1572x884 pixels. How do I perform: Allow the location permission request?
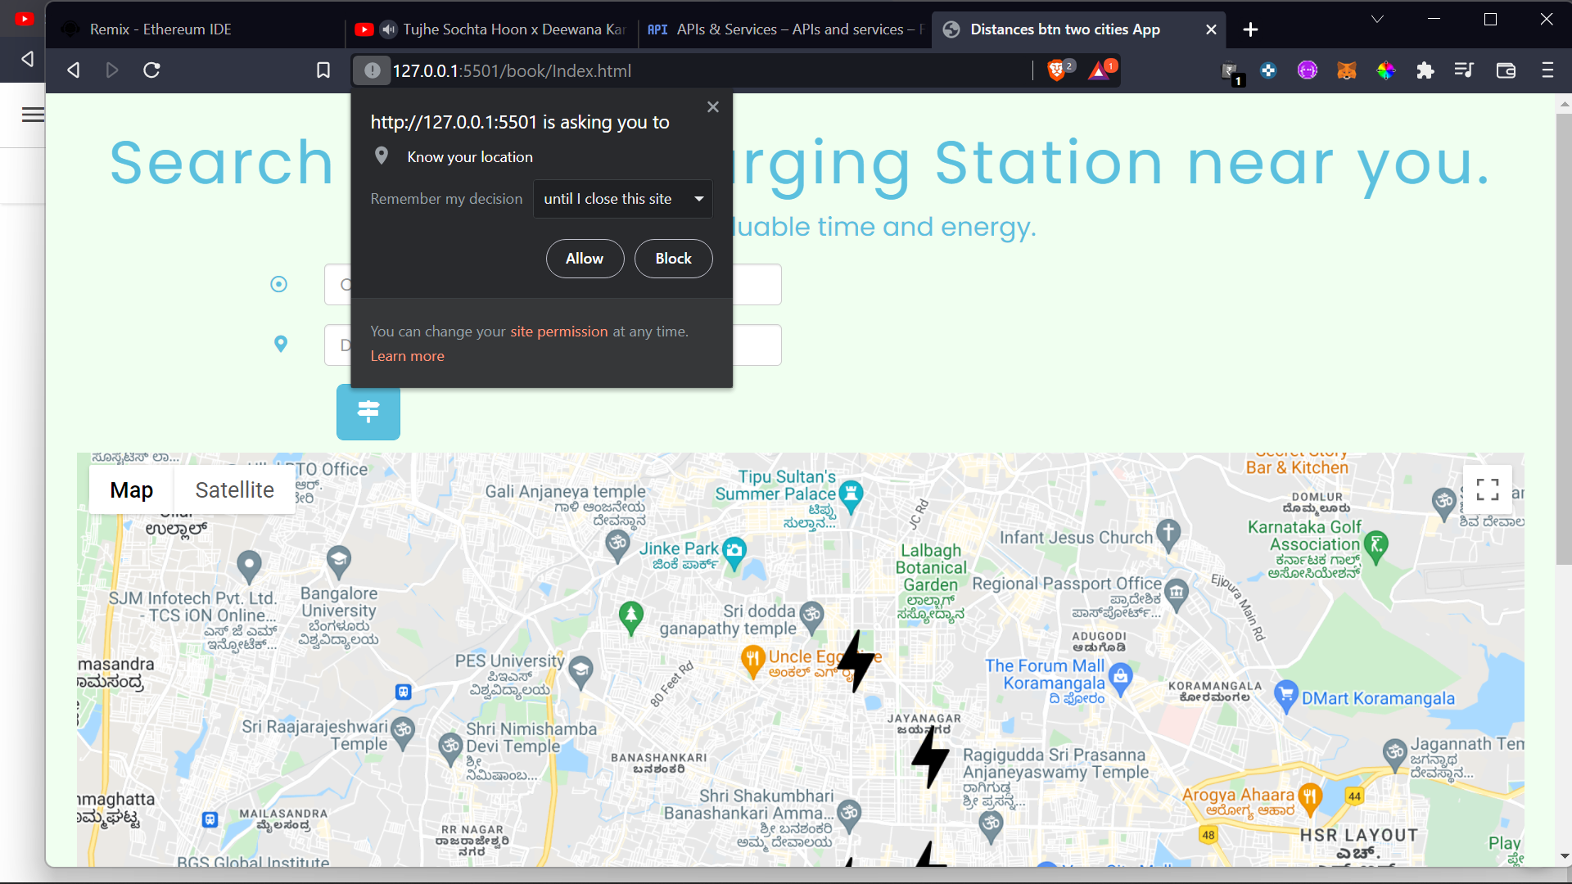[585, 259]
